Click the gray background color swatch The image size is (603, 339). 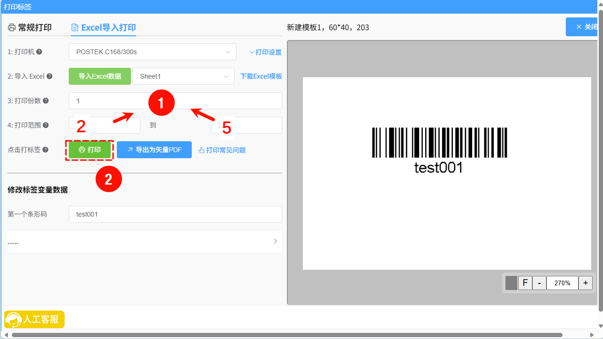pos(511,283)
